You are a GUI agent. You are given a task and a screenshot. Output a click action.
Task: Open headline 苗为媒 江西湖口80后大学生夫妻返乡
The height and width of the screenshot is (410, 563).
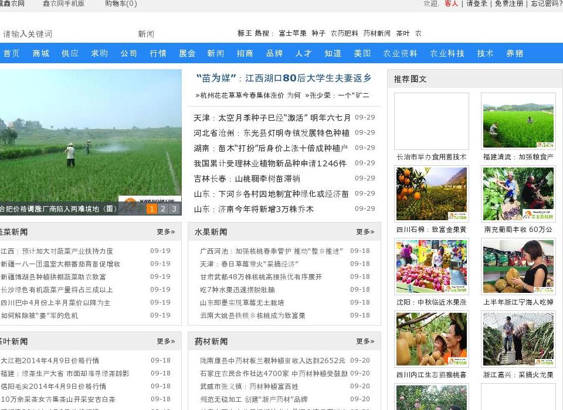pos(284,78)
